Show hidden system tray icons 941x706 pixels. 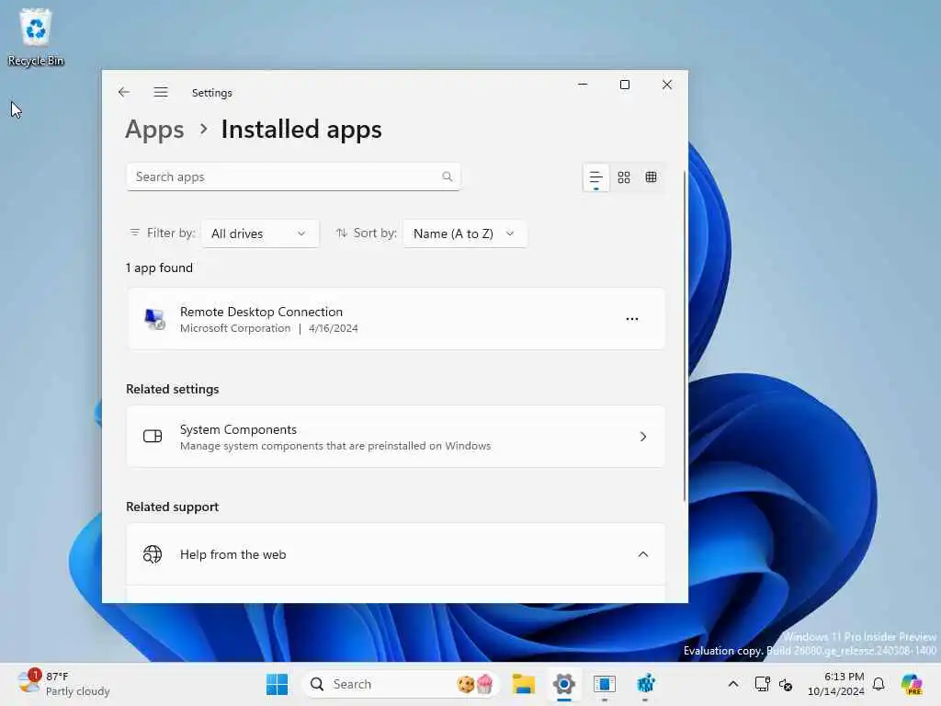732,684
